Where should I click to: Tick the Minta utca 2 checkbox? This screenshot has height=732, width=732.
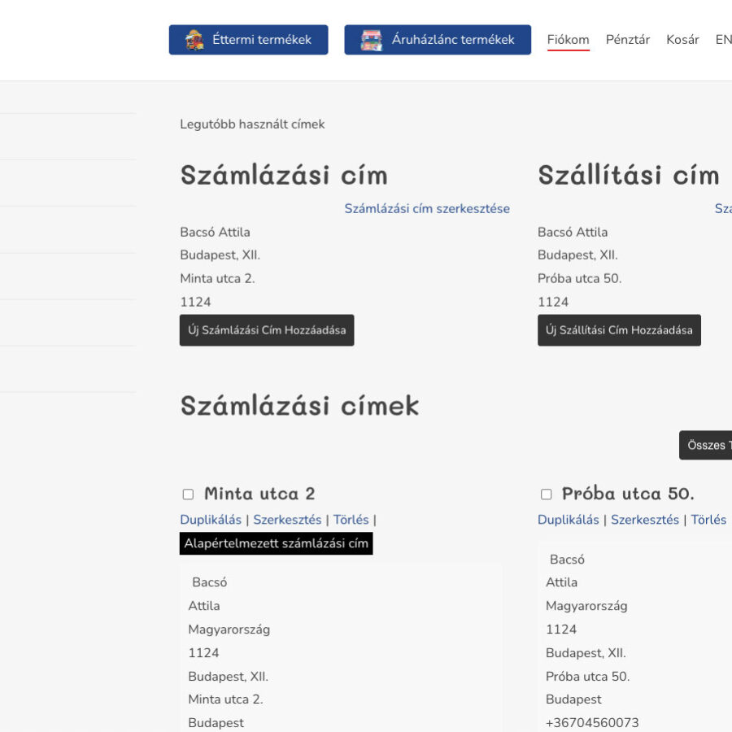[188, 495]
